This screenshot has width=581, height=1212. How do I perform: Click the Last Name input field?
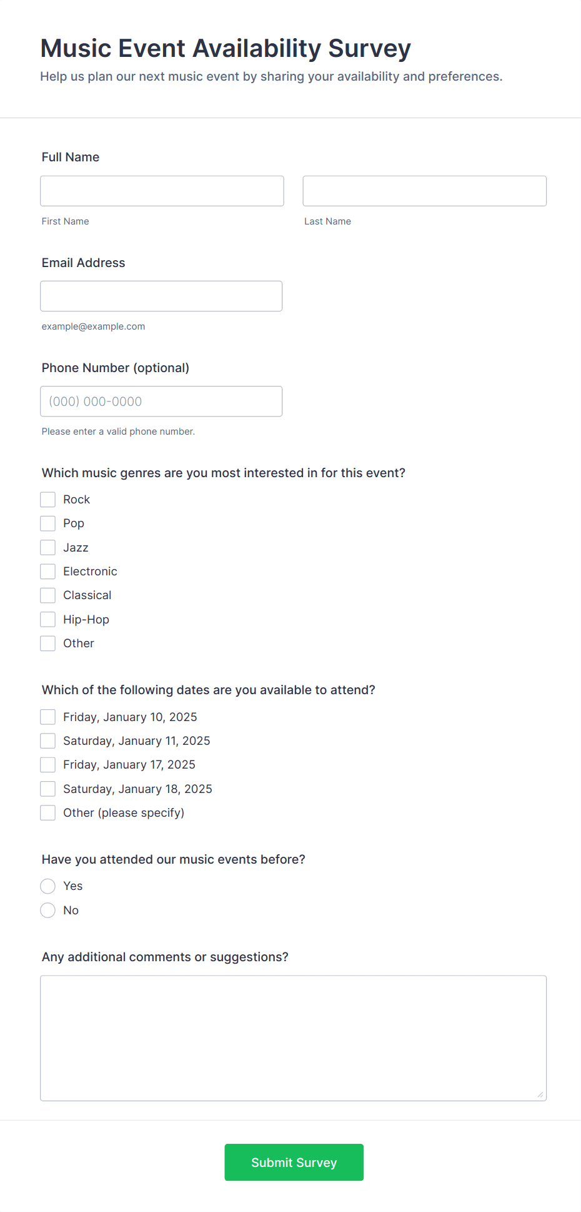[x=424, y=191]
